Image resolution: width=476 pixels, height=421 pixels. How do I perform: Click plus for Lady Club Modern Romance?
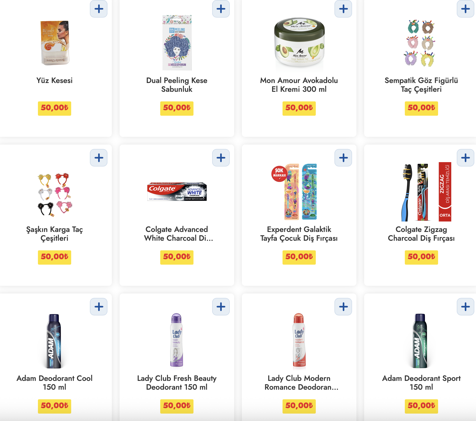point(343,307)
